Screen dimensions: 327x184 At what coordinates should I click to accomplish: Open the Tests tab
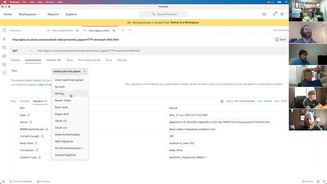click(x=109, y=60)
